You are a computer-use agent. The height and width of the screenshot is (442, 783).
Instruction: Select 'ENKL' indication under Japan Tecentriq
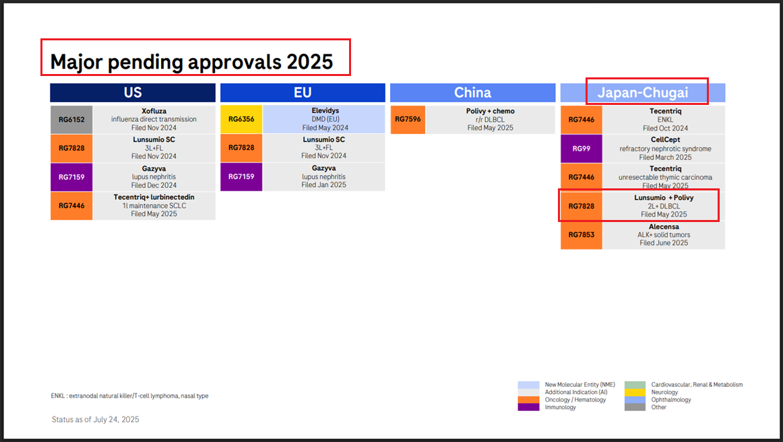pyautogui.click(x=665, y=120)
